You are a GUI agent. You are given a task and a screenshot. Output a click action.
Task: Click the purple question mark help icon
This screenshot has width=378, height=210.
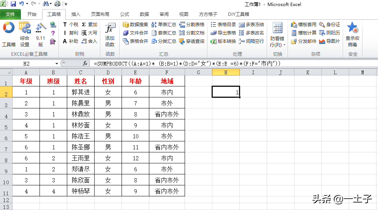point(53,33)
